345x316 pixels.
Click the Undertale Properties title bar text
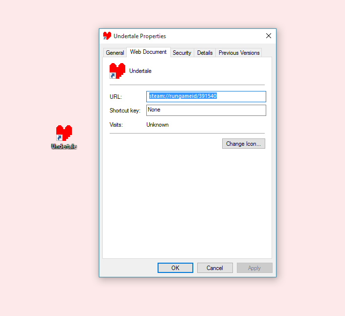[140, 36]
